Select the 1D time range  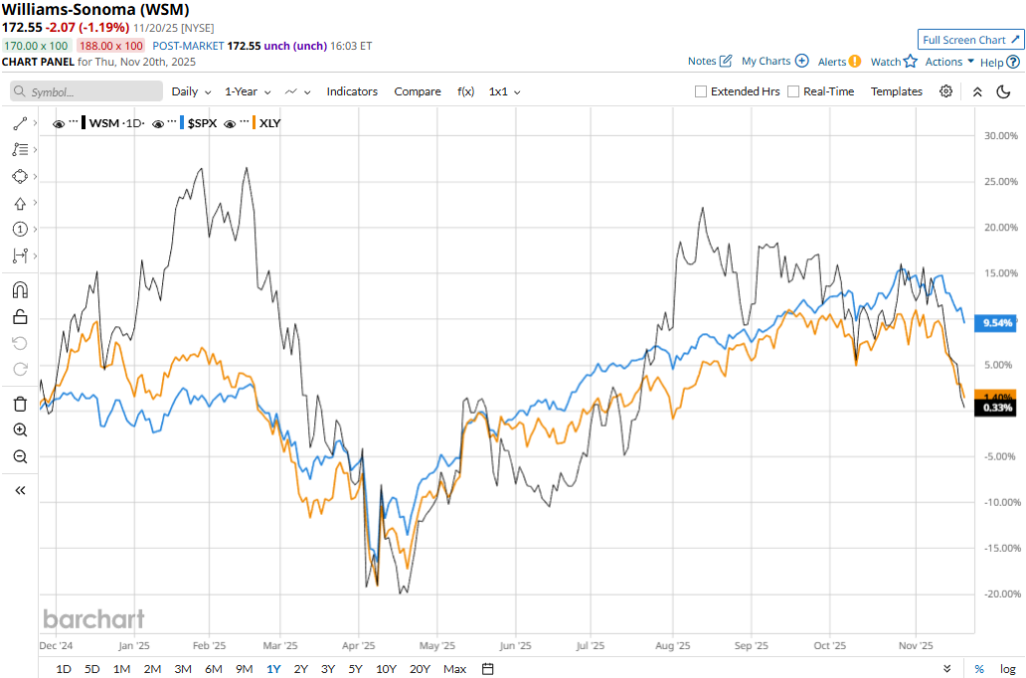[x=64, y=669]
